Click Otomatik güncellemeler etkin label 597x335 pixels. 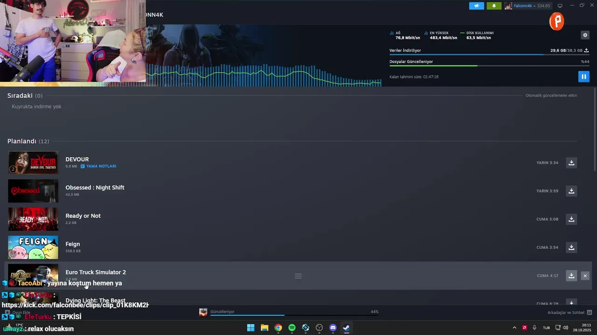pyautogui.click(x=551, y=95)
